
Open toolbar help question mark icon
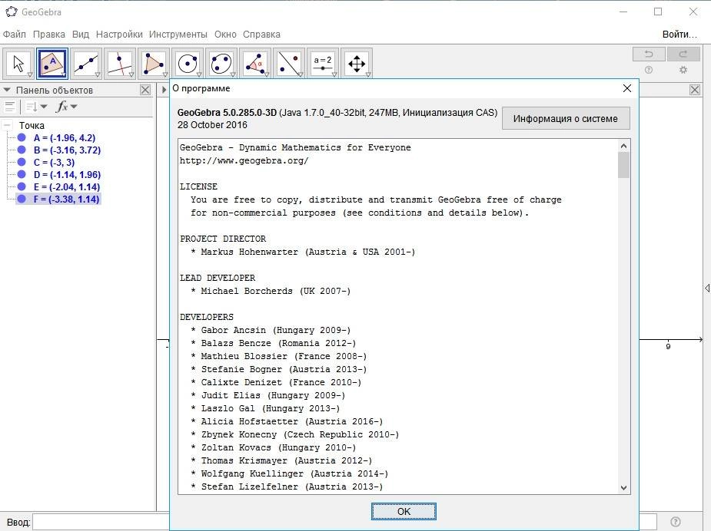click(x=649, y=70)
